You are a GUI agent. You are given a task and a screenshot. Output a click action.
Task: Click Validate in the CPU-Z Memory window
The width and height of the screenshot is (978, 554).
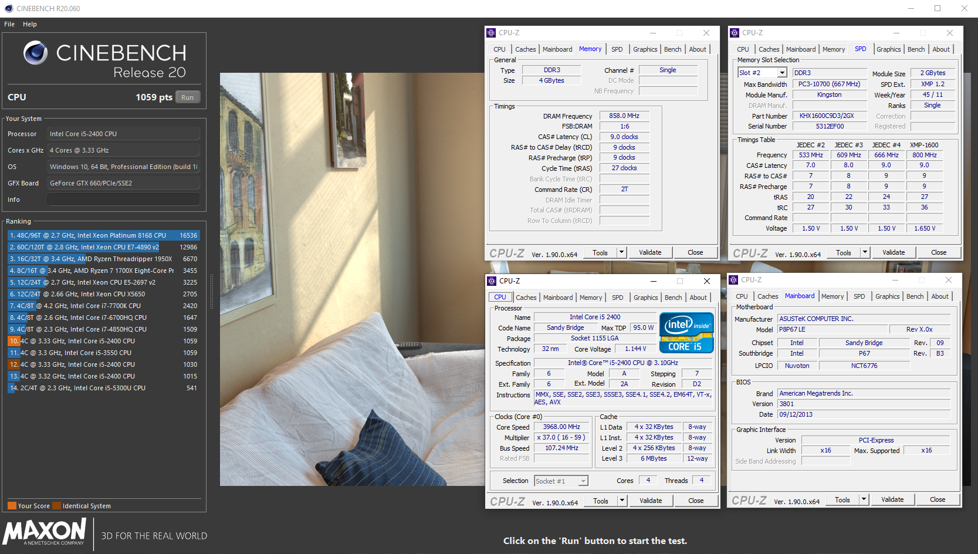[650, 252]
